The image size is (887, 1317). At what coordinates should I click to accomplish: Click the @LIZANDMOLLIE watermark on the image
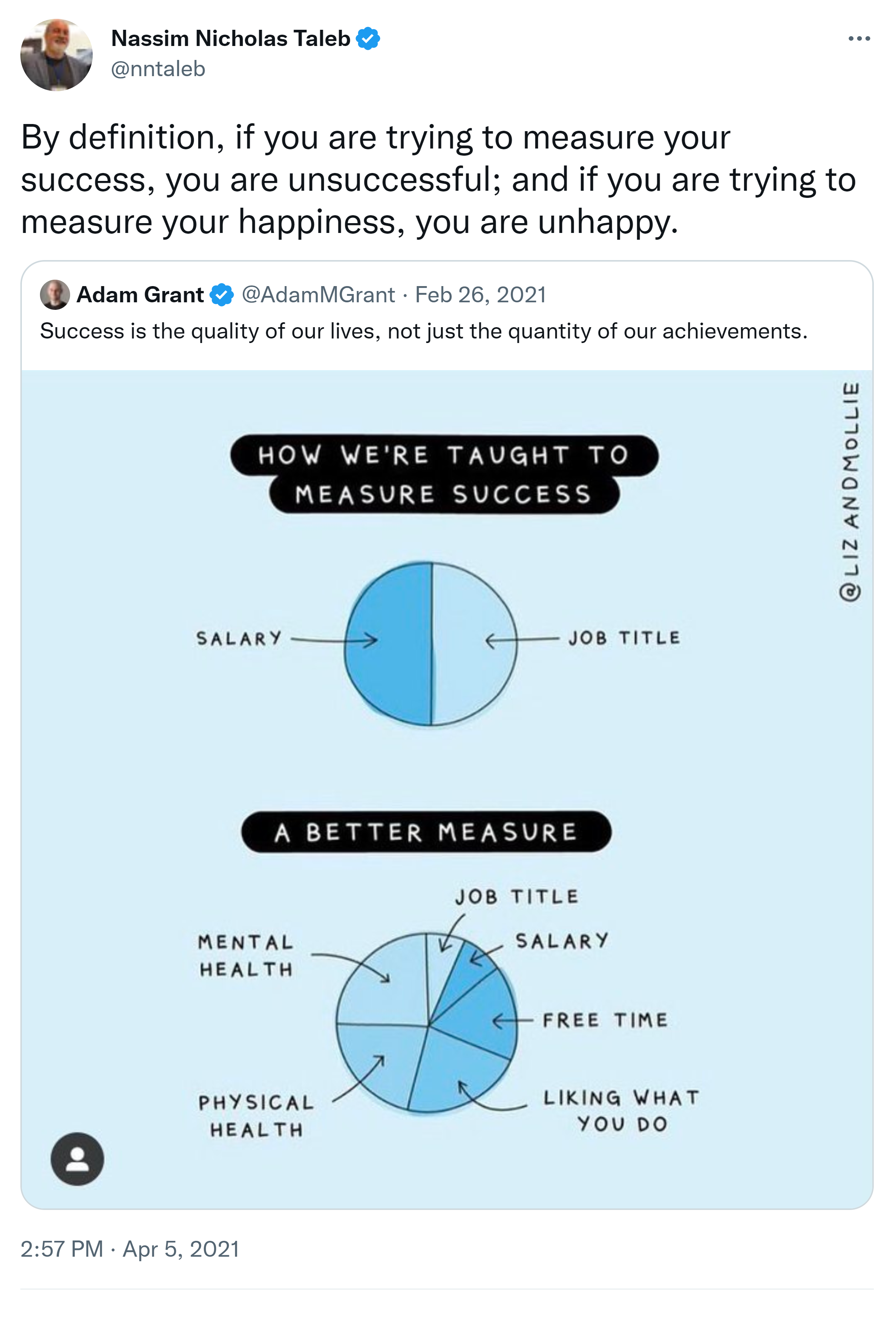pos(850,492)
